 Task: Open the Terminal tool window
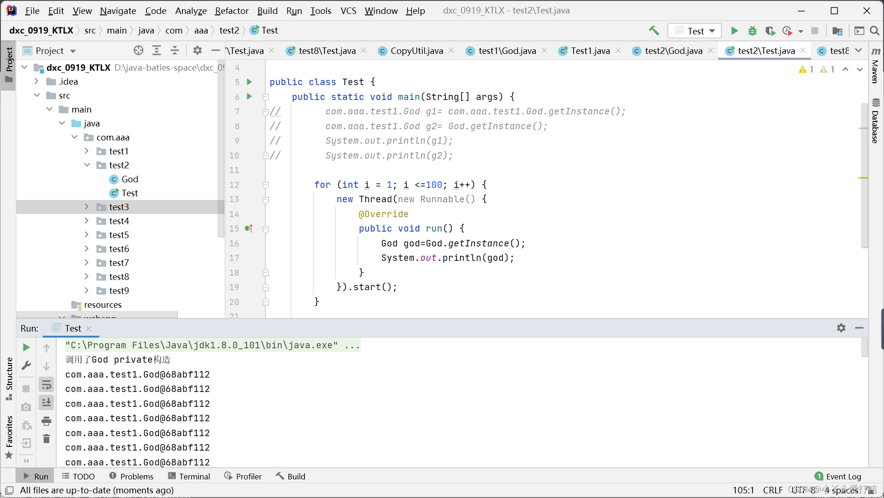pos(189,476)
